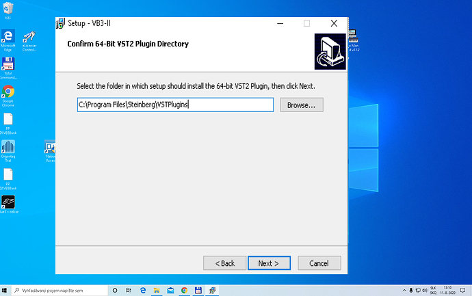Go back with the < Back button
The width and height of the screenshot is (472, 296).
tap(224, 263)
